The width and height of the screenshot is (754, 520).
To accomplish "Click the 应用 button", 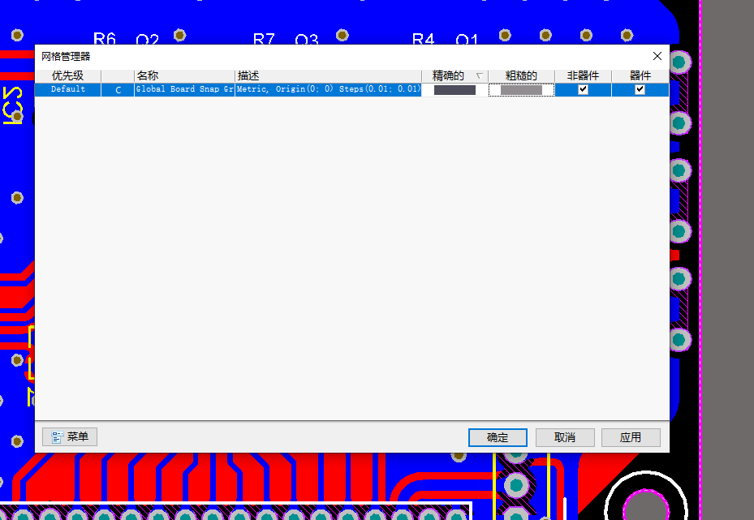I will [631, 437].
